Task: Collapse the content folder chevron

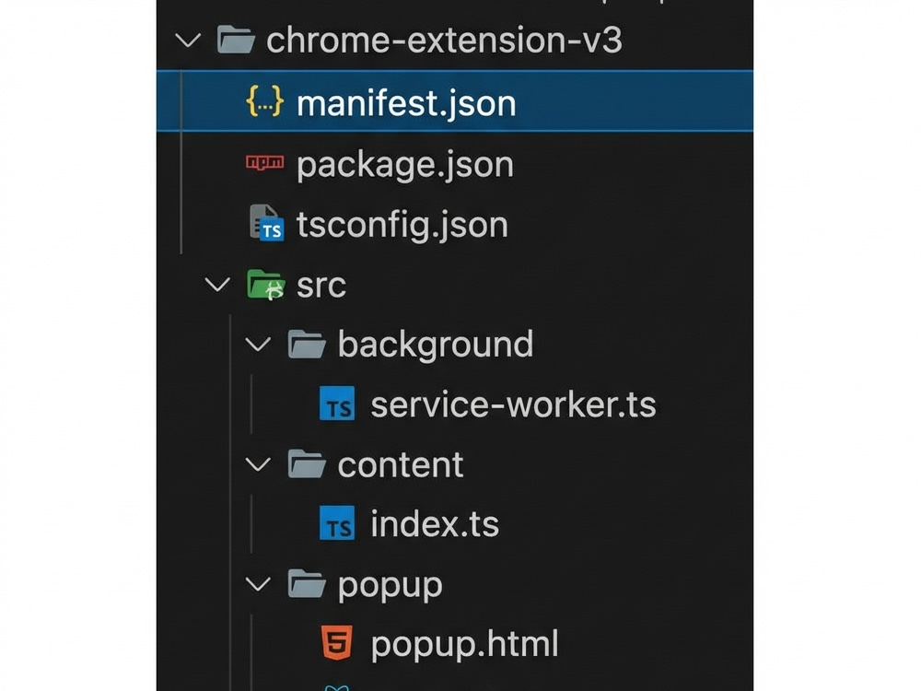Action: tap(258, 464)
